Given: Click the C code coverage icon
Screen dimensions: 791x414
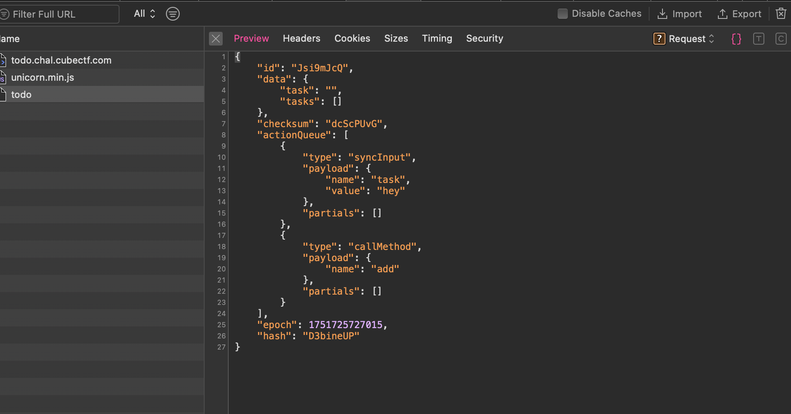Looking at the screenshot, I should pos(781,39).
